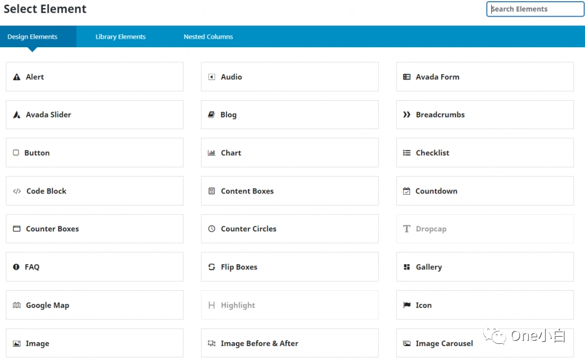This screenshot has height=361, width=585.
Task: Insert the Code Block element
Action: click(x=94, y=191)
